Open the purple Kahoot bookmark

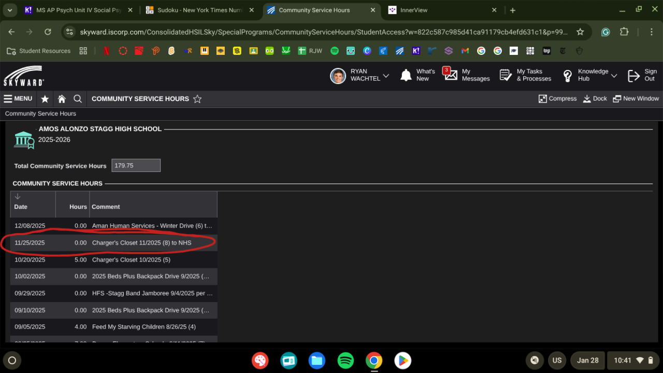click(416, 51)
